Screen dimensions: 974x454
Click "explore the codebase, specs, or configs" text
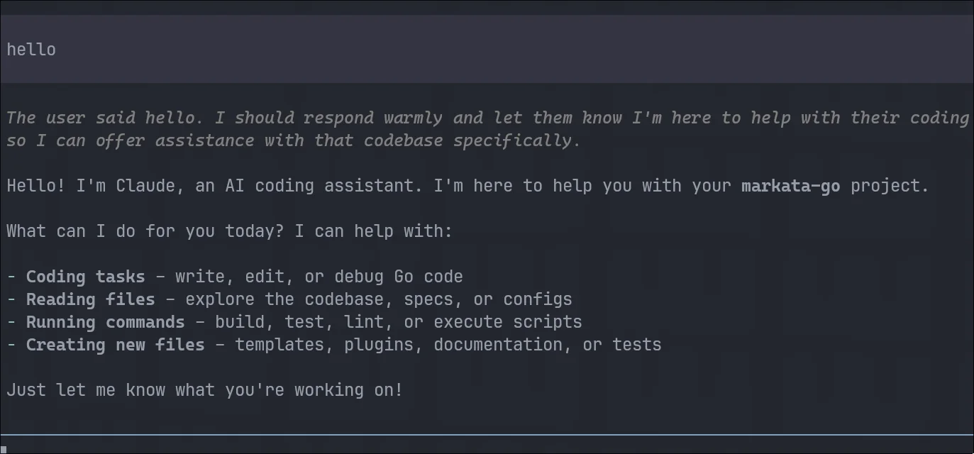click(378, 299)
